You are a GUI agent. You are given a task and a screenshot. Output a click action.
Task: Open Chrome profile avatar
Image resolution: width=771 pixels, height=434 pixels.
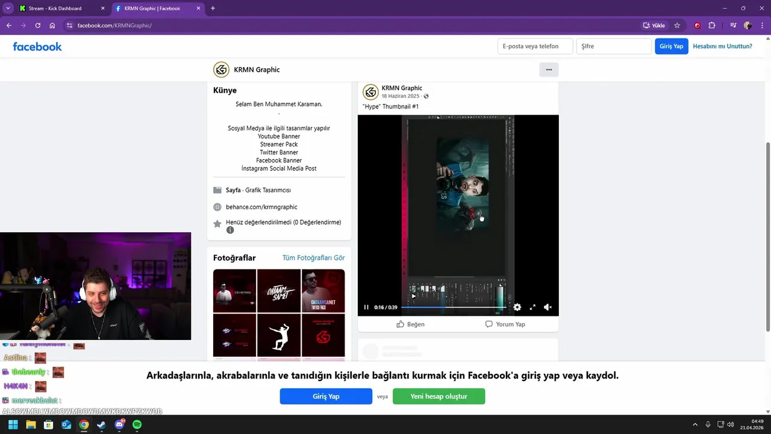pyautogui.click(x=748, y=25)
